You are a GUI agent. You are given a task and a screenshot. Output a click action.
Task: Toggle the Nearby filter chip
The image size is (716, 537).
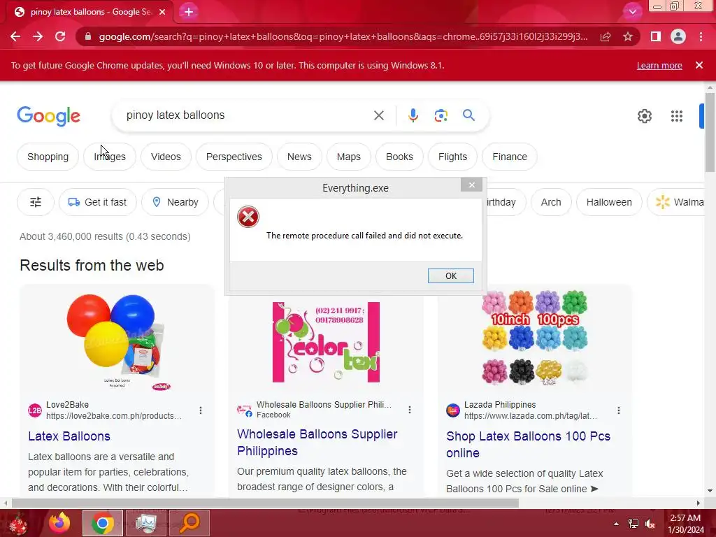pyautogui.click(x=175, y=202)
